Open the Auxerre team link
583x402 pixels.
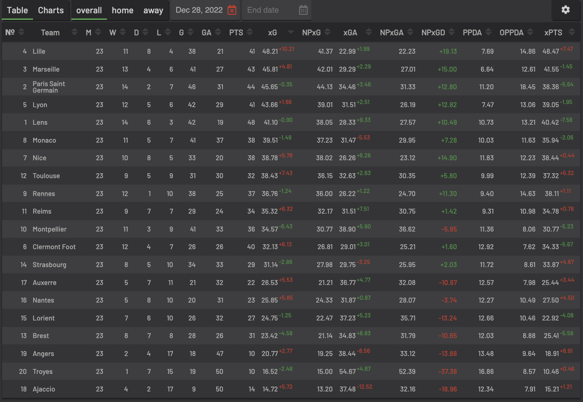[45, 283]
